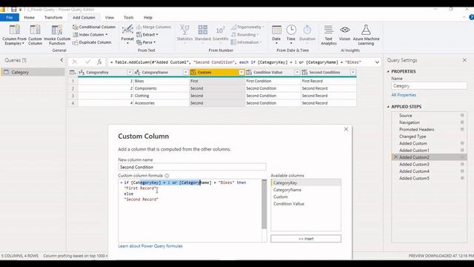This screenshot has height=267, width=474.
Task: Click the New column name field
Action: click(192, 167)
